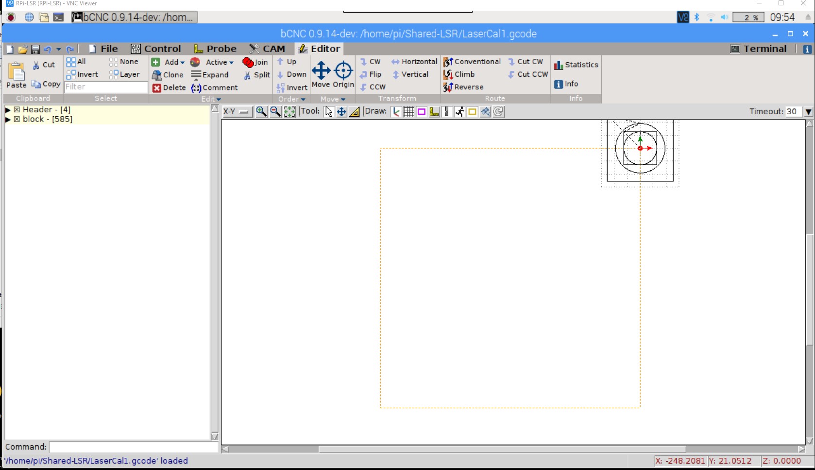Set the Climb cut direction

(x=459, y=74)
